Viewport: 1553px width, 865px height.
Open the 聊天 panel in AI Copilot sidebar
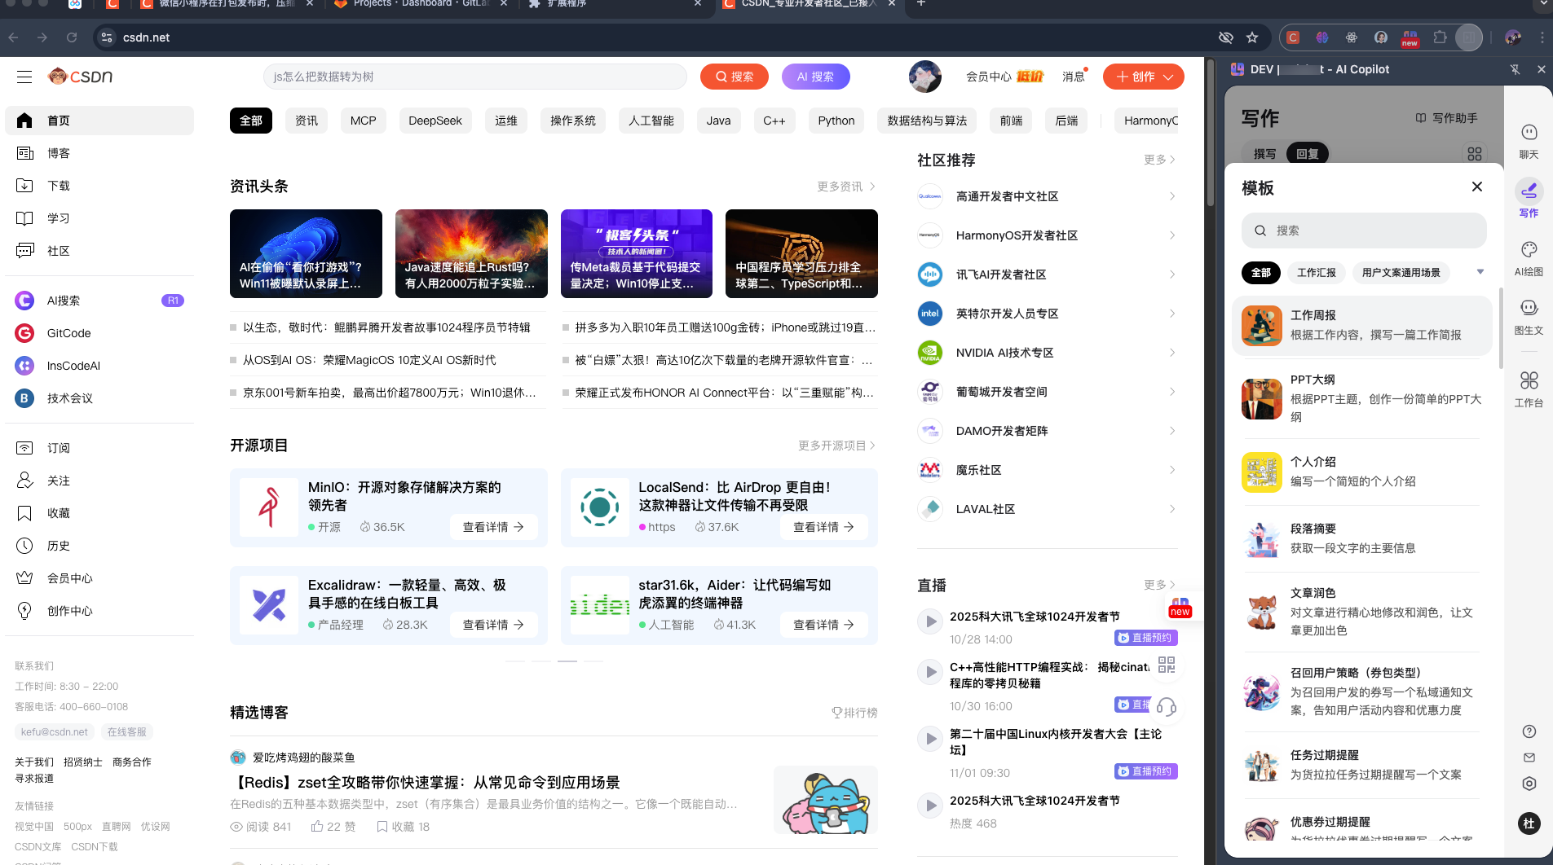pyautogui.click(x=1529, y=138)
